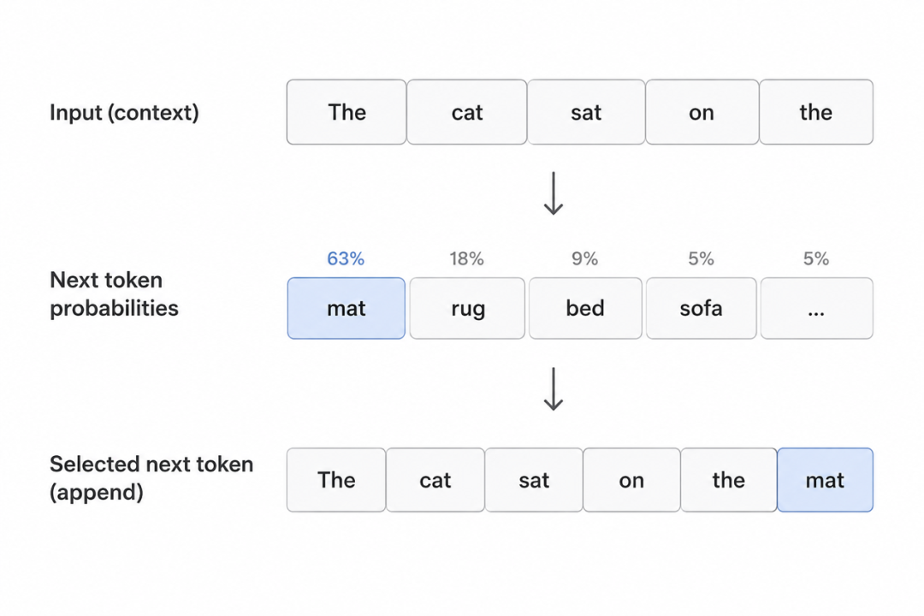Click 'sat' in the bottom appended sequence

tap(534, 480)
